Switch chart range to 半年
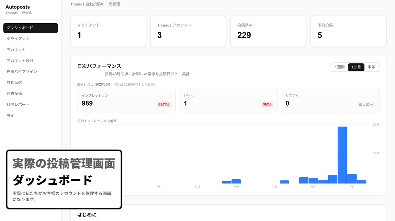 [371, 67]
